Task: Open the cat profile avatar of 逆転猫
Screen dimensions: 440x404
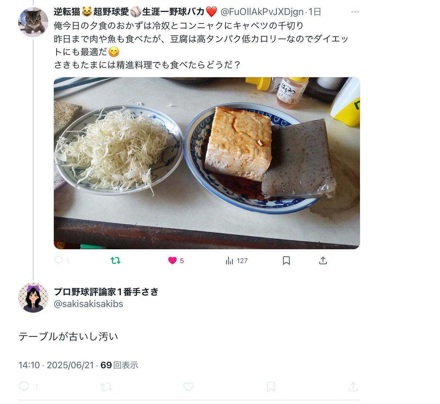Action: pyautogui.click(x=33, y=22)
